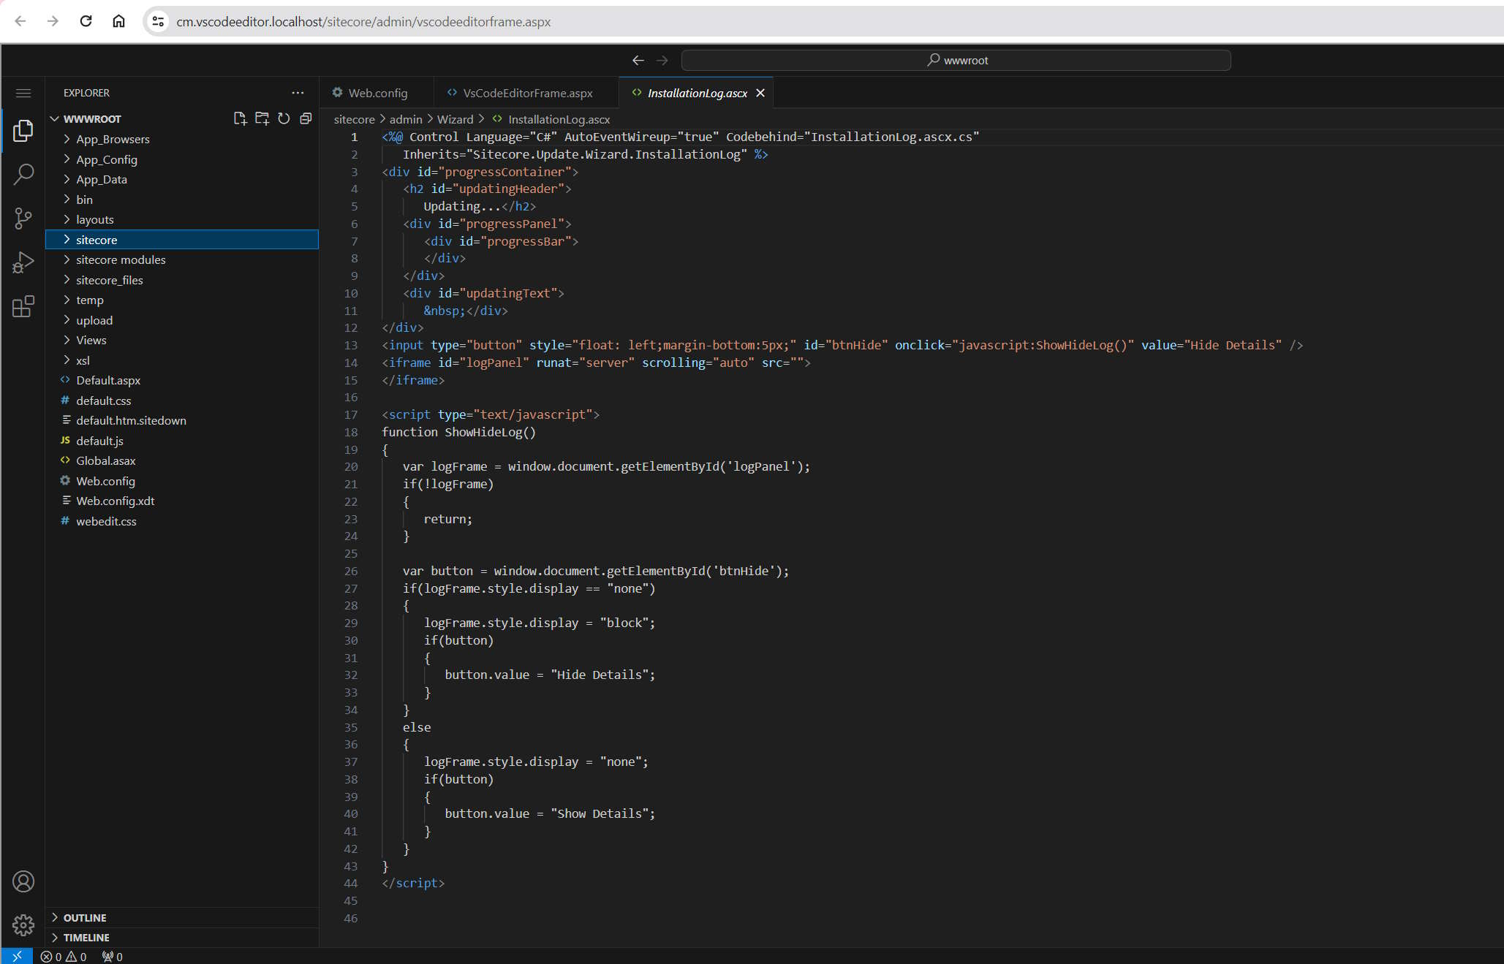The image size is (1504, 964).
Task: Open the Run and Debug view
Action: [23, 262]
